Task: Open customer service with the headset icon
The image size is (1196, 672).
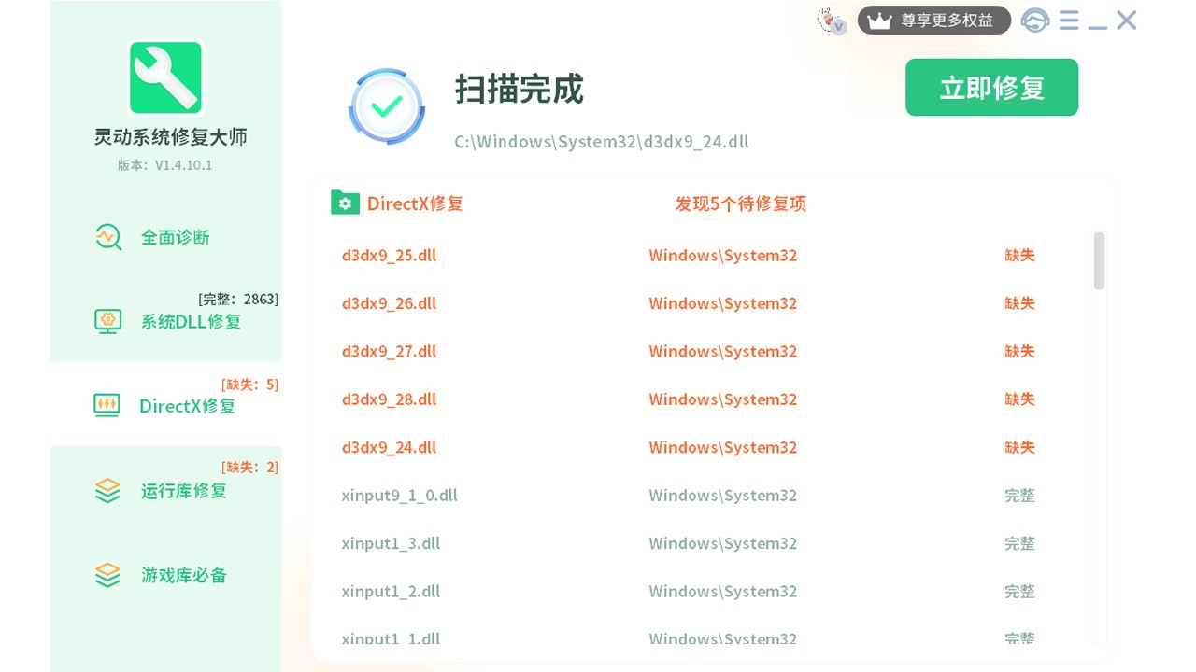Action: tap(1035, 20)
